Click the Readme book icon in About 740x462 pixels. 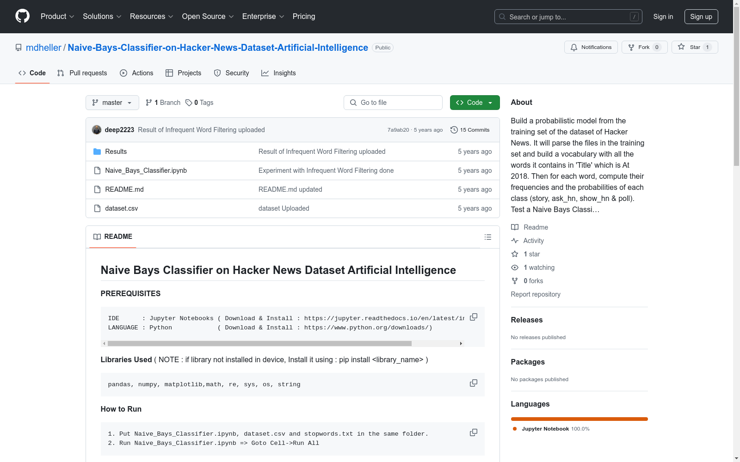[515, 227]
